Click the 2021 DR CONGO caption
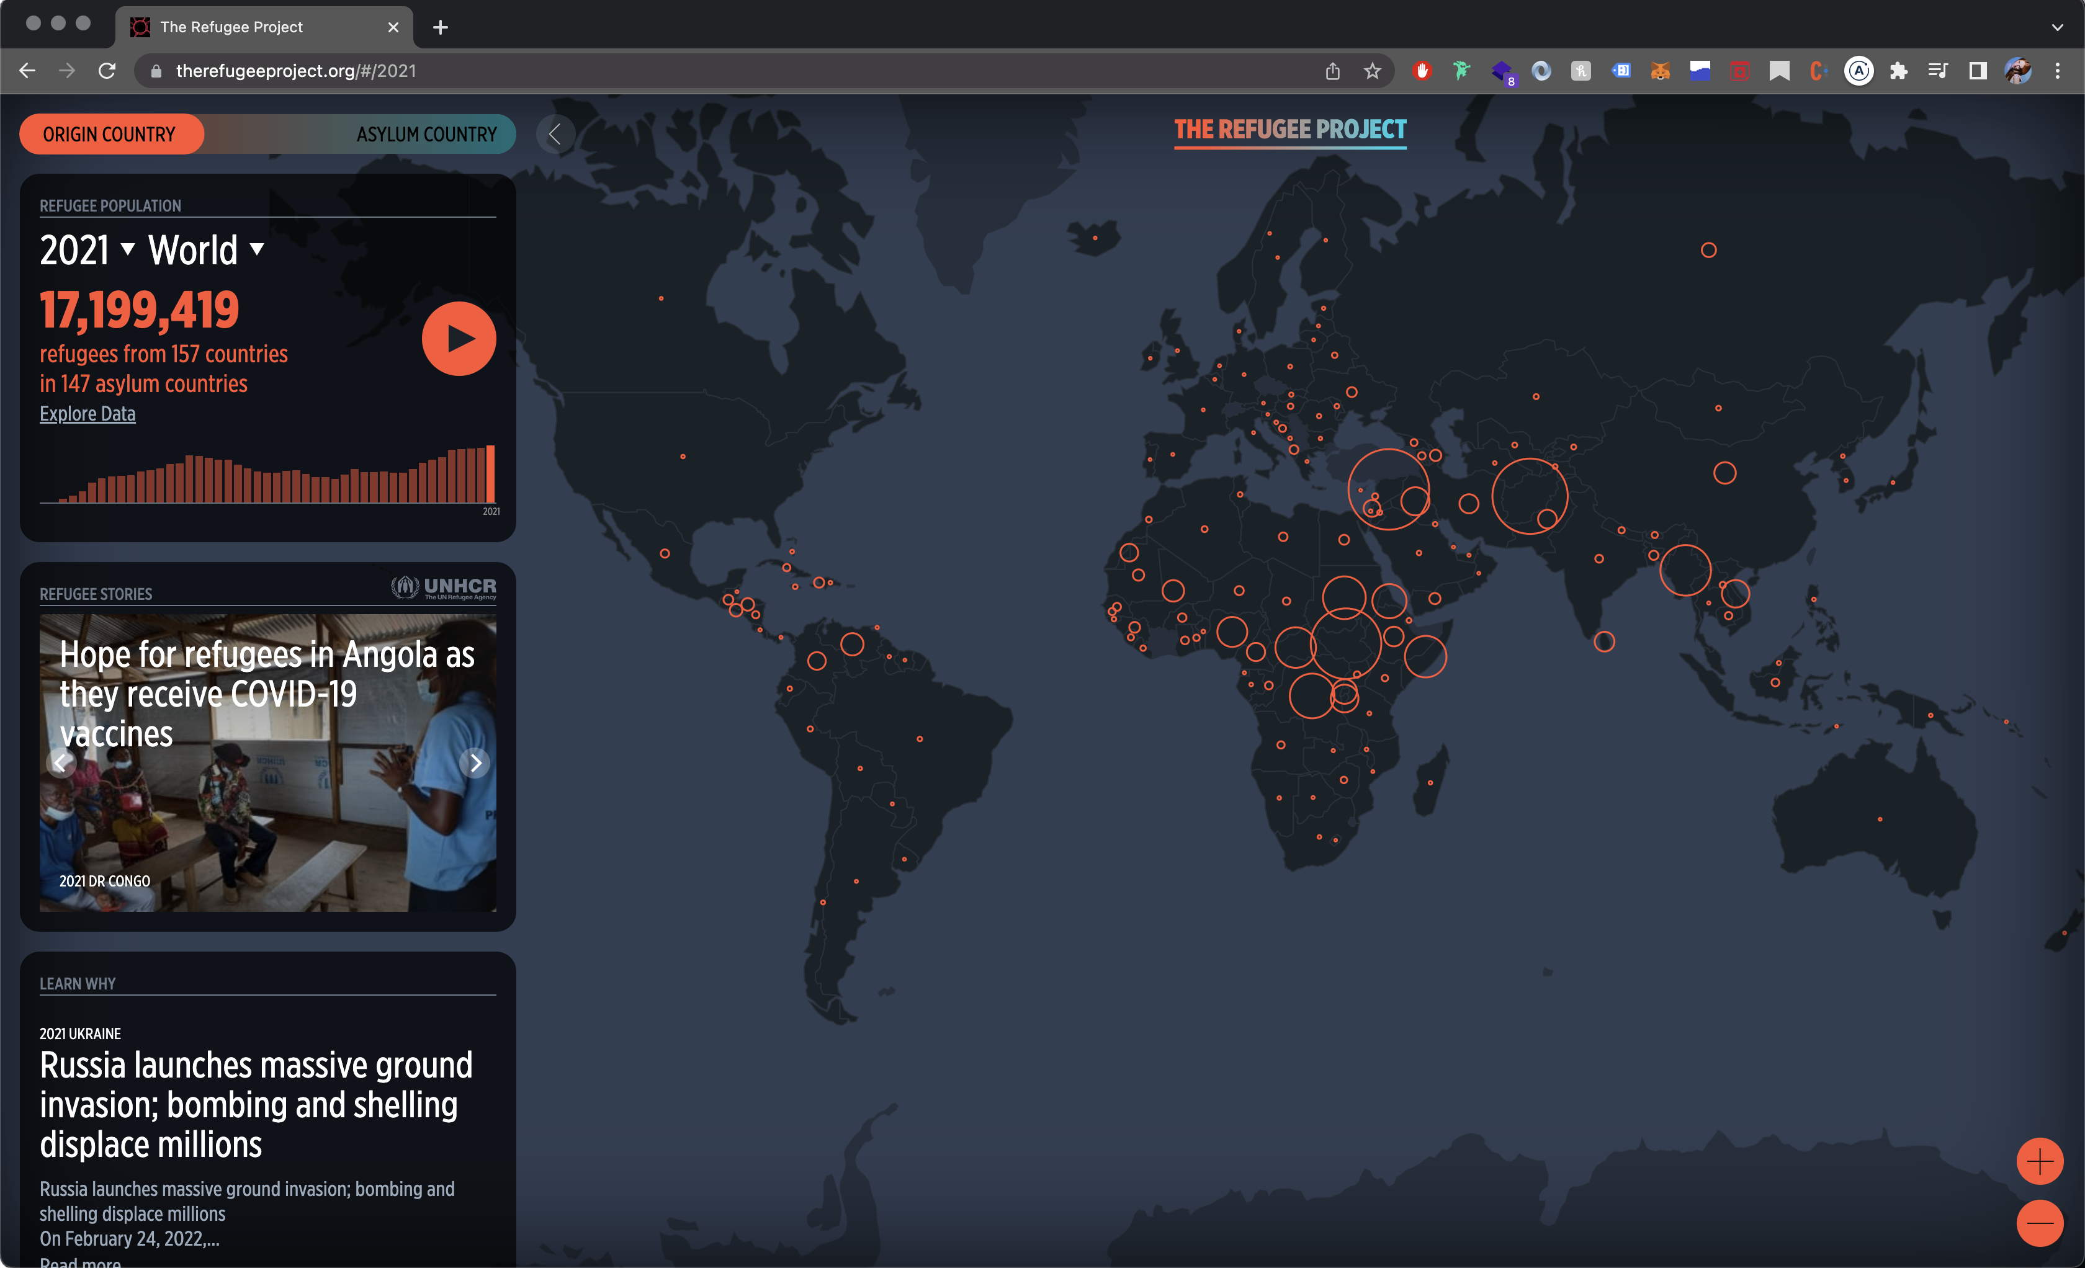 [x=105, y=880]
